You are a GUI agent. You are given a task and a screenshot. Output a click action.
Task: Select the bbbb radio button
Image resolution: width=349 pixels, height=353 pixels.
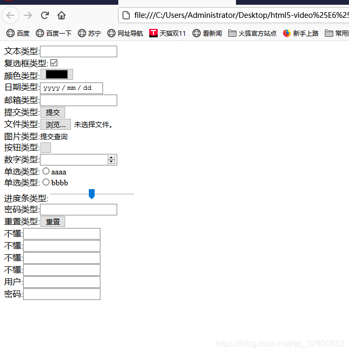(46, 182)
